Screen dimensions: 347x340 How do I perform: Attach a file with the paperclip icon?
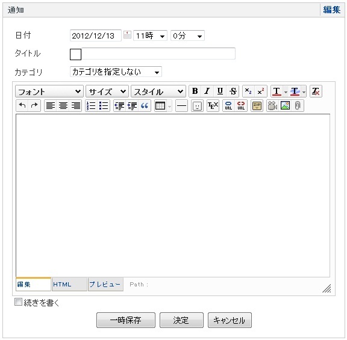pos(298,106)
